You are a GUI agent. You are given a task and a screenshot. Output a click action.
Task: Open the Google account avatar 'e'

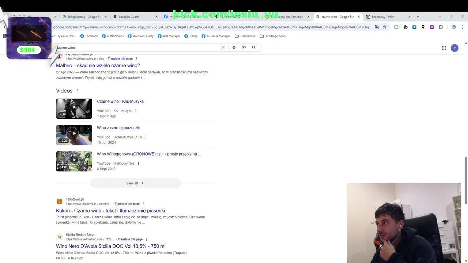[454, 48]
